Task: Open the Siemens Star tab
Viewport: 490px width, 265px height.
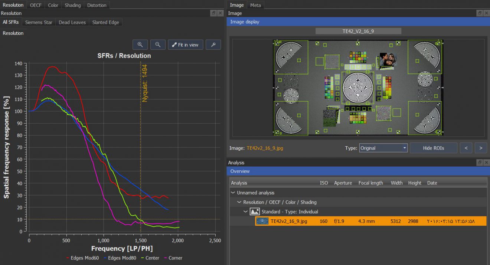Action: pyautogui.click(x=39, y=22)
